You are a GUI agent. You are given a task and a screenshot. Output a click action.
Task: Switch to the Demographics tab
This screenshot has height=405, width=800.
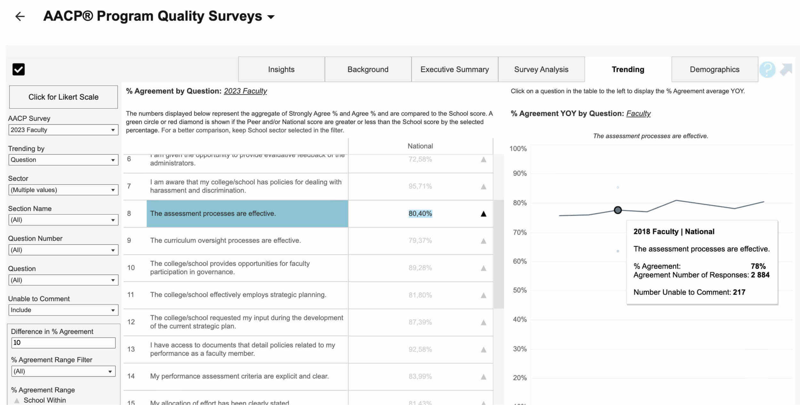[x=714, y=69]
